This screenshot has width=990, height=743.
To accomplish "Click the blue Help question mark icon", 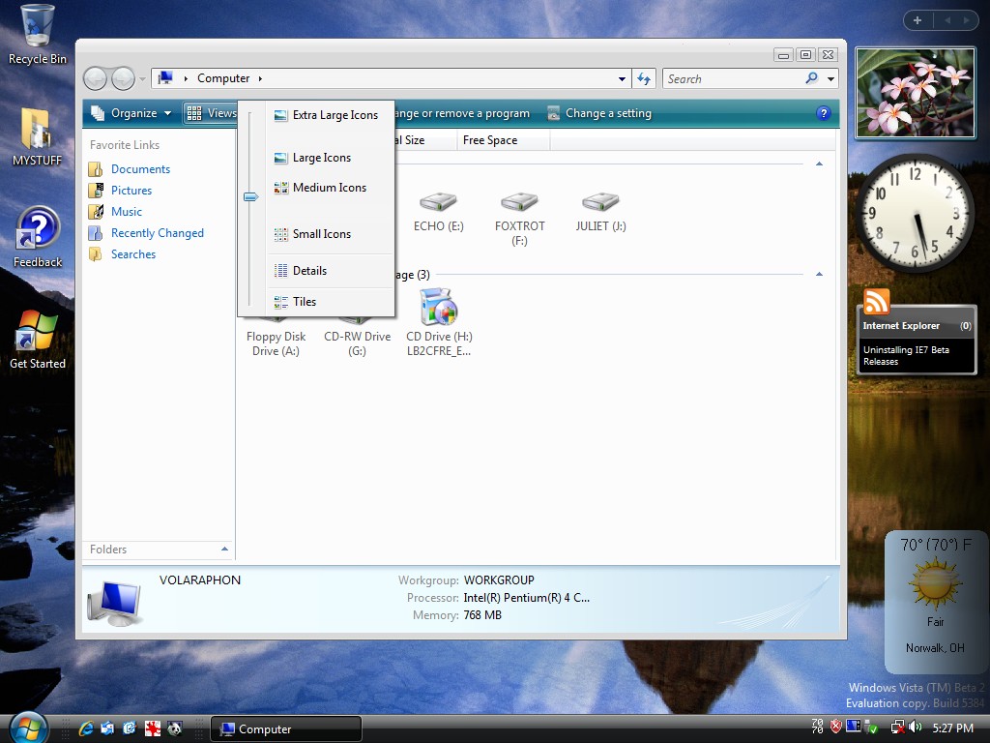I will tap(824, 113).
